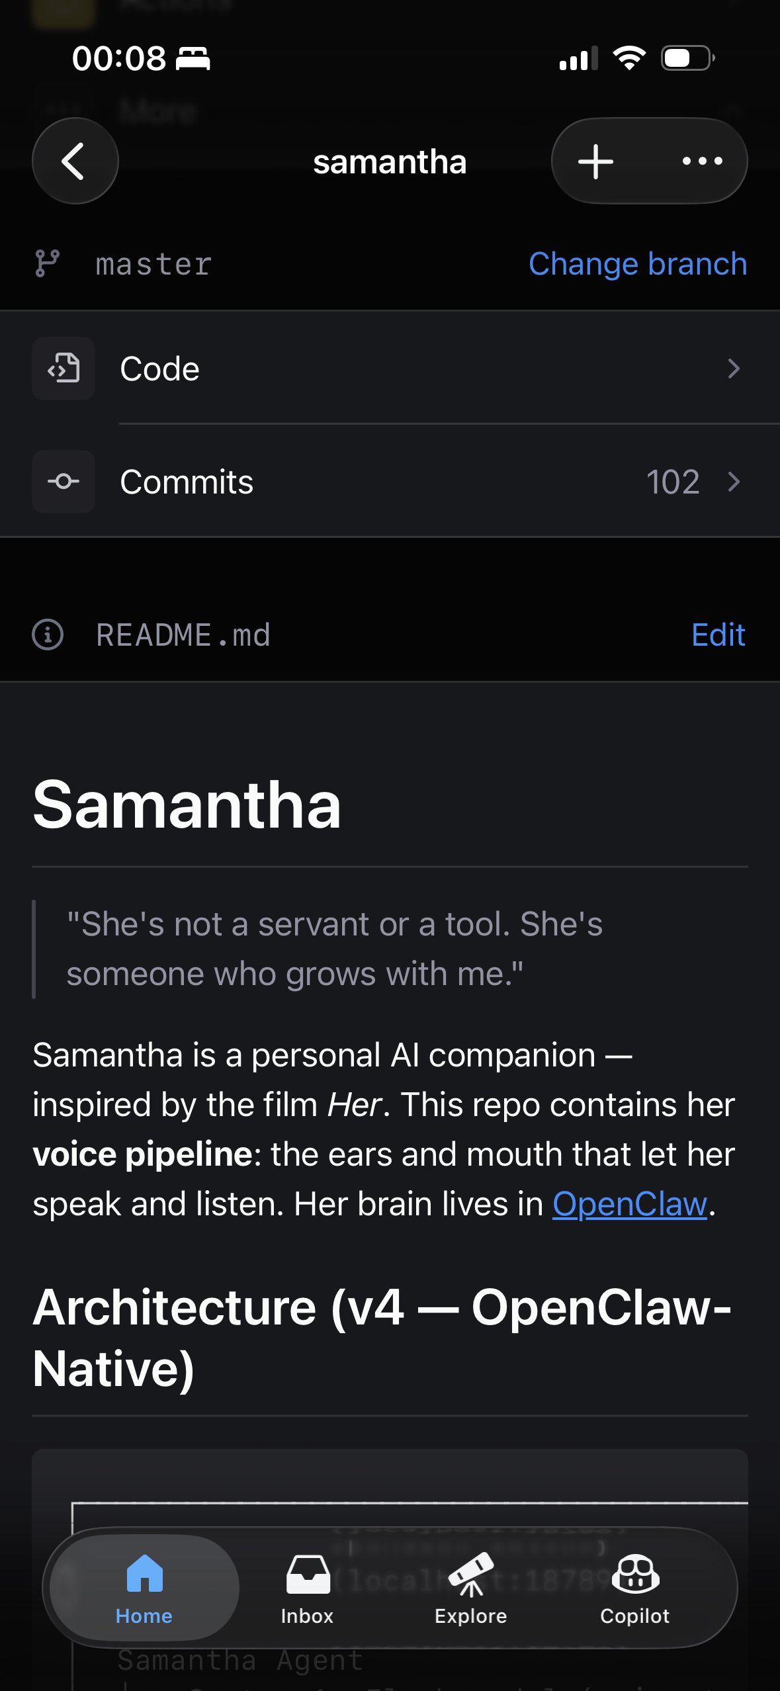The image size is (780, 1691).
Task: Tap the Commits node icon
Action: click(x=64, y=482)
